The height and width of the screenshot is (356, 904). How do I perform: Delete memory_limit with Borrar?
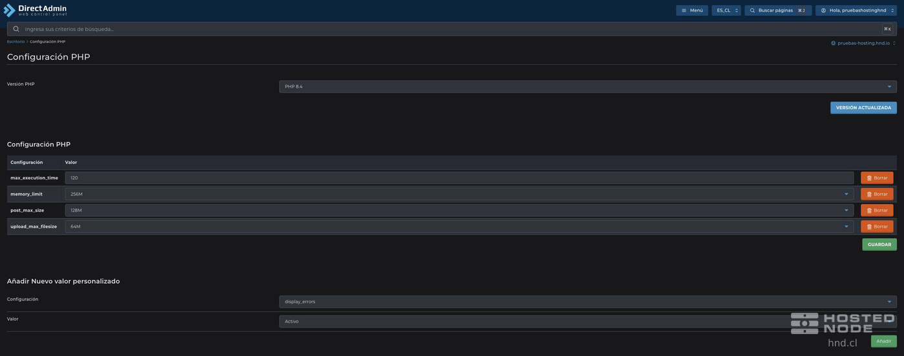pos(877,194)
